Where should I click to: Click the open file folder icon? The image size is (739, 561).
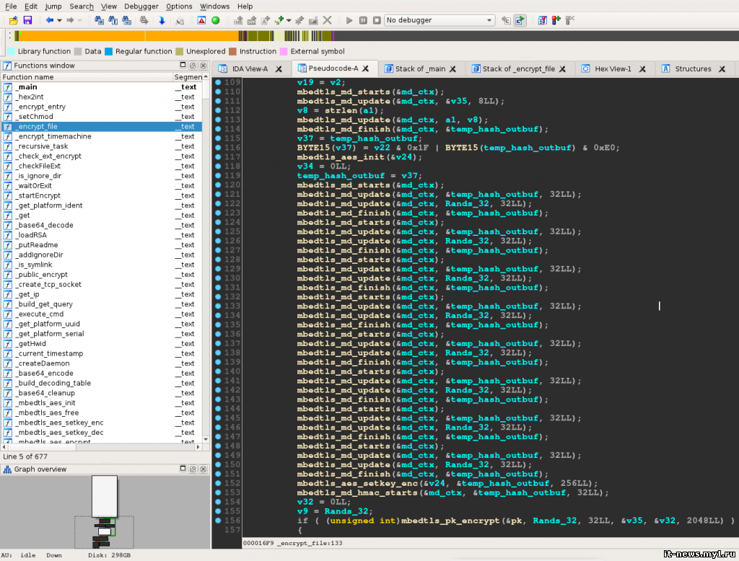tap(13, 20)
